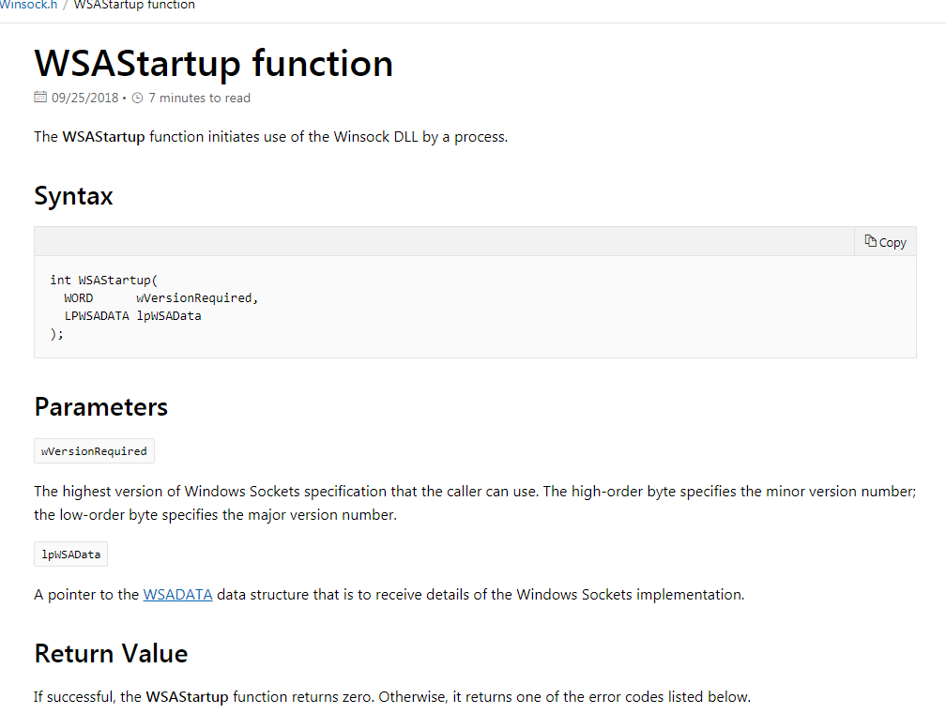The width and height of the screenshot is (946, 714).
Task: Click the low-order byte description line
Action: click(x=215, y=515)
